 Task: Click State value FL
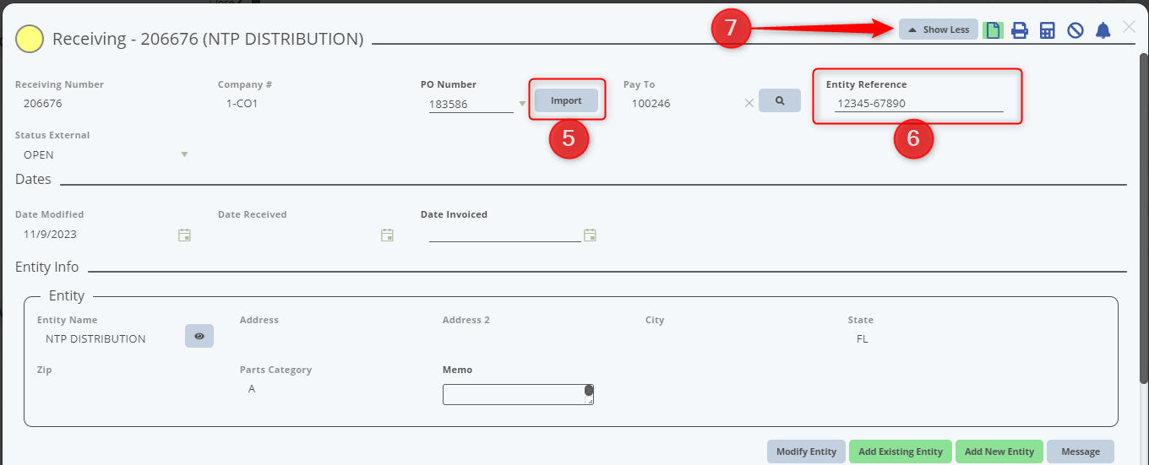tap(862, 338)
